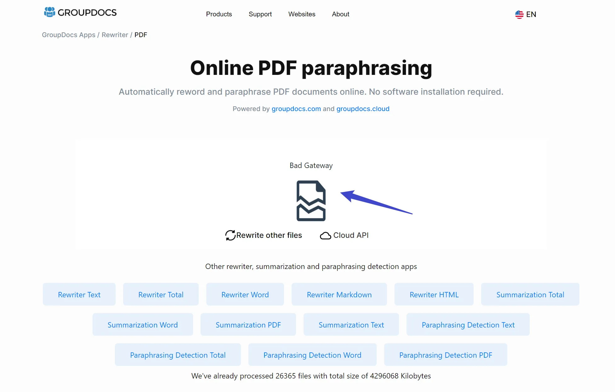Viewport: 615px width, 392px height.
Task: Open the Products menu
Action: coord(218,14)
